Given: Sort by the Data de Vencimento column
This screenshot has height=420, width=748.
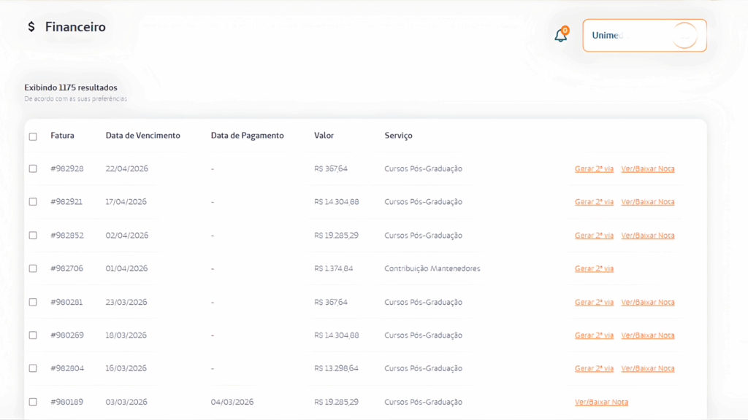Looking at the screenshot, I should click(x=142, y=136).
